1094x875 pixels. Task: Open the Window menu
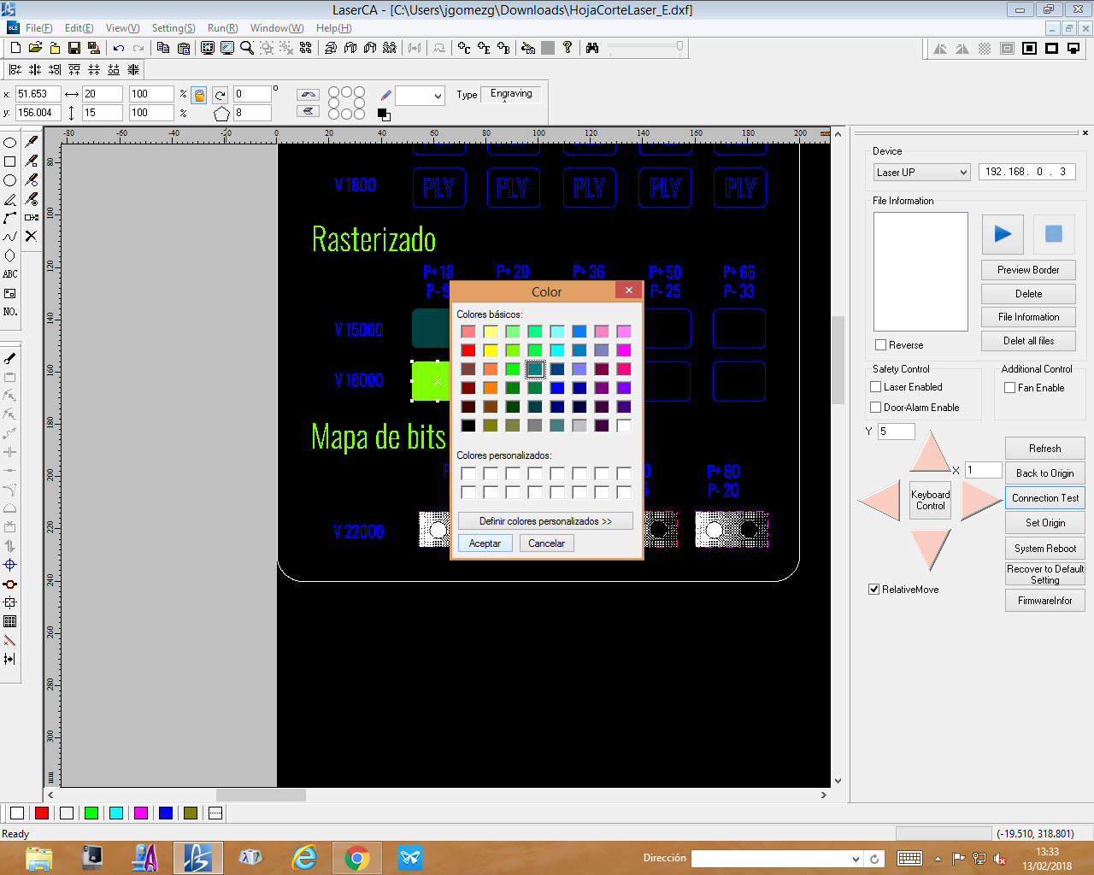(x=276, y=28)
